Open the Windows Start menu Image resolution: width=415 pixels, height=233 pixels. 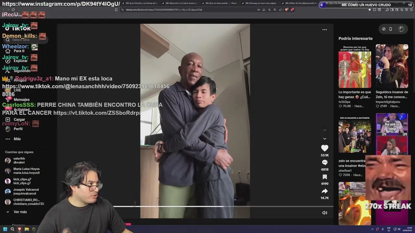point(5,229)
